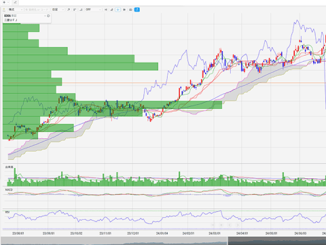Move chart back with left chevron
The width and height of the screenshot is (326, 245).
click(230, 225)
